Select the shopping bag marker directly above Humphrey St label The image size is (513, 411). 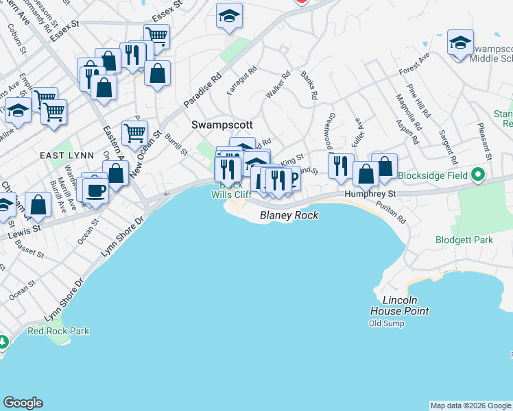(366, 174)
